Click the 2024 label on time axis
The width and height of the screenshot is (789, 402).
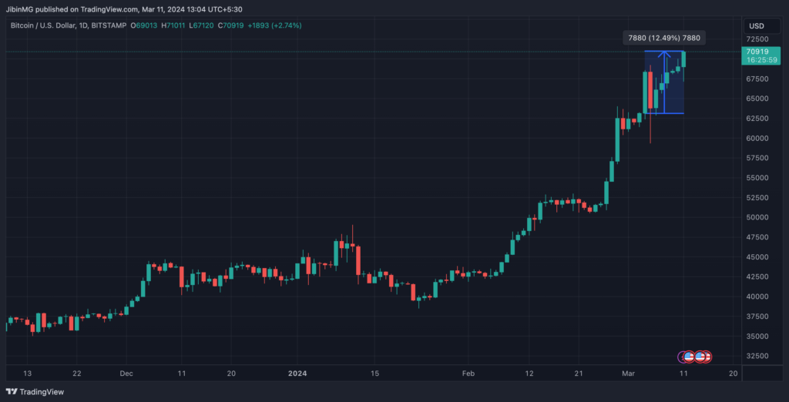click(297, 374)
